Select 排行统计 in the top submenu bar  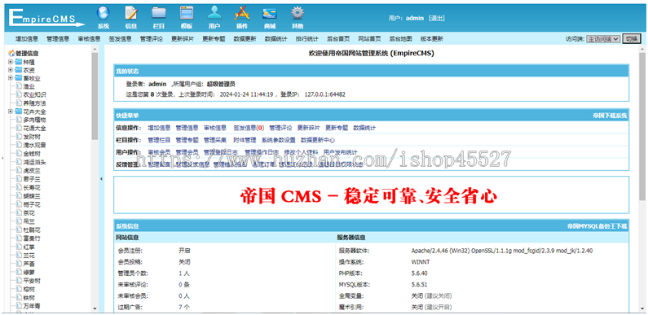click(307, 39)
